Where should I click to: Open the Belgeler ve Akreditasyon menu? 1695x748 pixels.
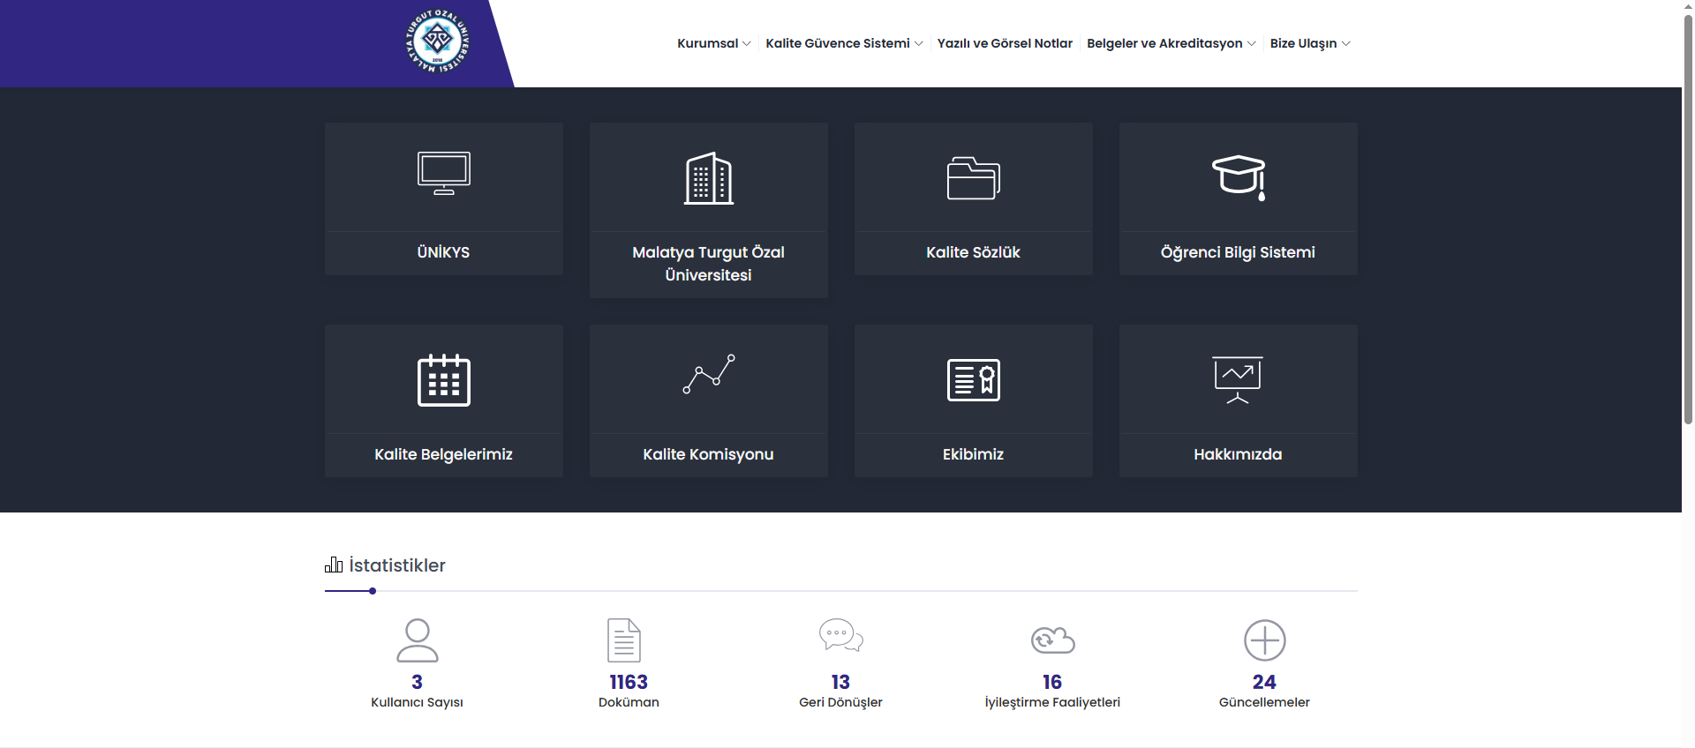coord(1164,43)
